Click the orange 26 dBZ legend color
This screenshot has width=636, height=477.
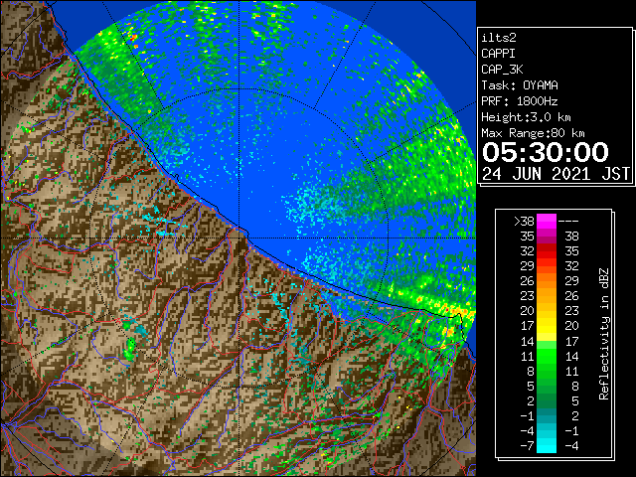tap(547, 281)
